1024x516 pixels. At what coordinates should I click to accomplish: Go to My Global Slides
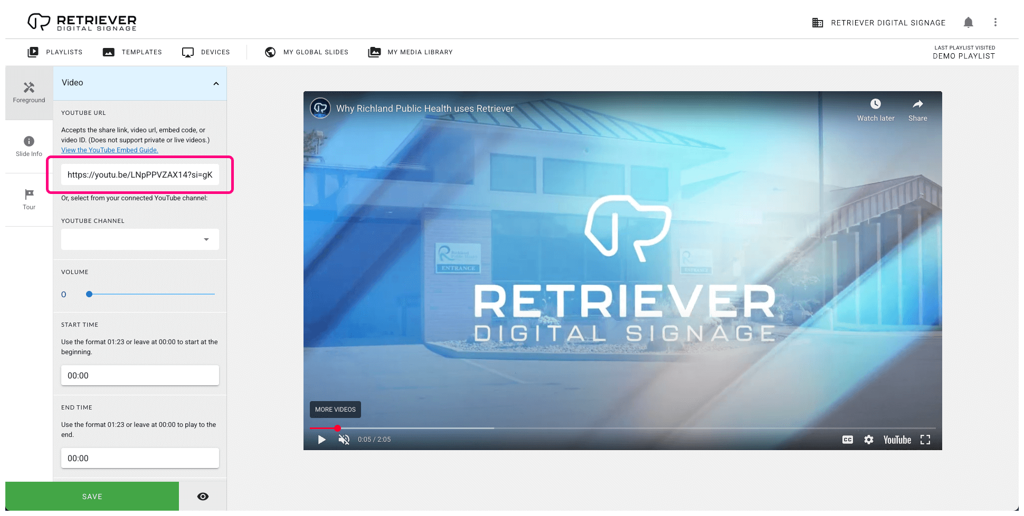click(307, 52)
